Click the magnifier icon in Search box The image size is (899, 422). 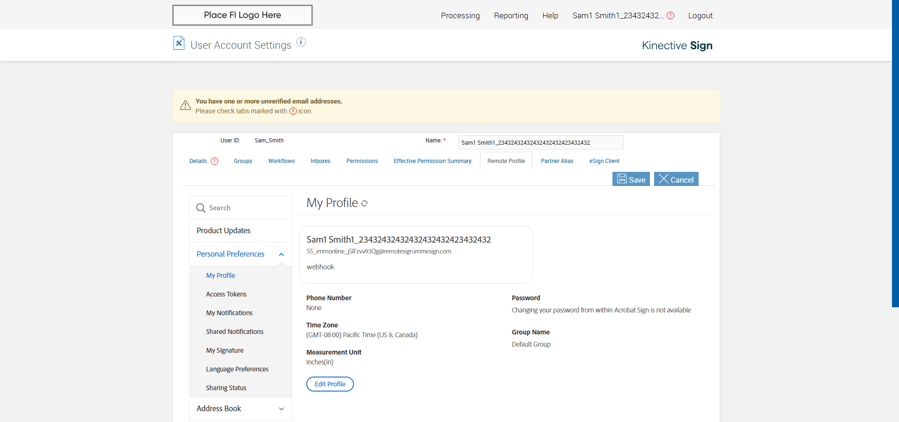(x=201, y=208)
